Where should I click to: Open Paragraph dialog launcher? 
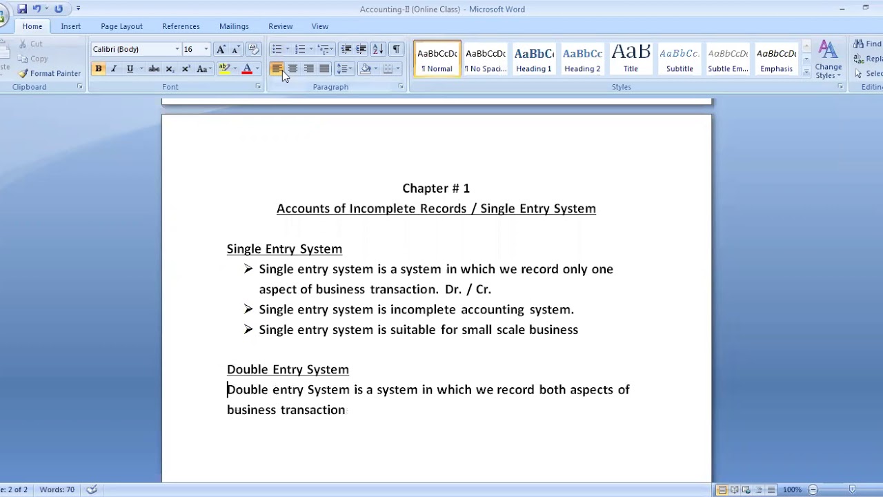(401, 87)
